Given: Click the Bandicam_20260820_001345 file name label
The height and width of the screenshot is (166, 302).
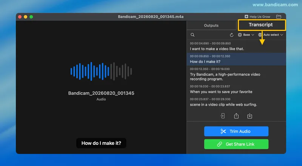Looking at the screenshot, I should point(101,93).
